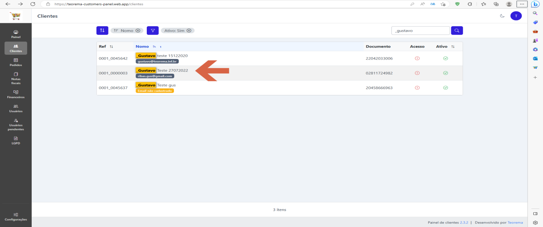Add page to favorites with star icon

pos(443,4)
